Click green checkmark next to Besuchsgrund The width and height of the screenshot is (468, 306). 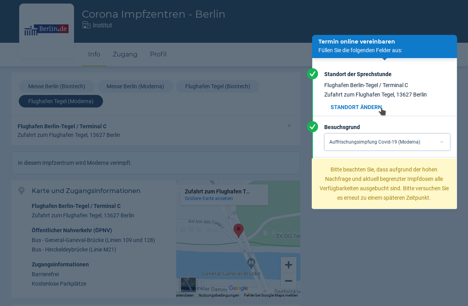point(313,127)
